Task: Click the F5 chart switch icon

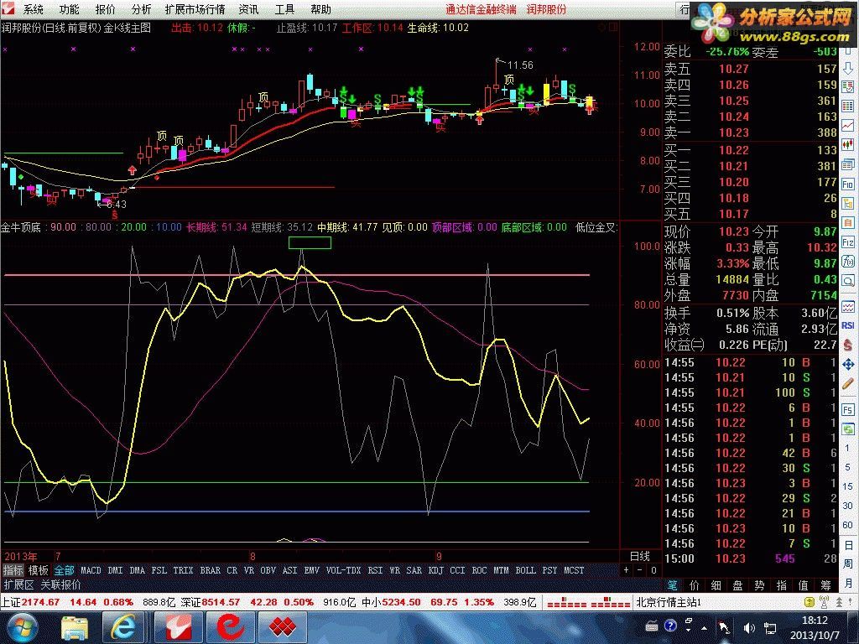Action: (848, 409)
